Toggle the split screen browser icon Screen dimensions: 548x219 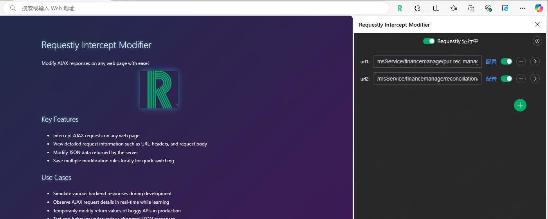(x=436, y=8)
